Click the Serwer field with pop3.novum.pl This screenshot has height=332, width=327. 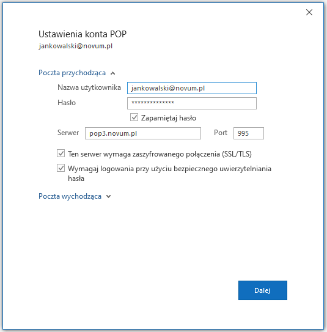pos(143,133)
